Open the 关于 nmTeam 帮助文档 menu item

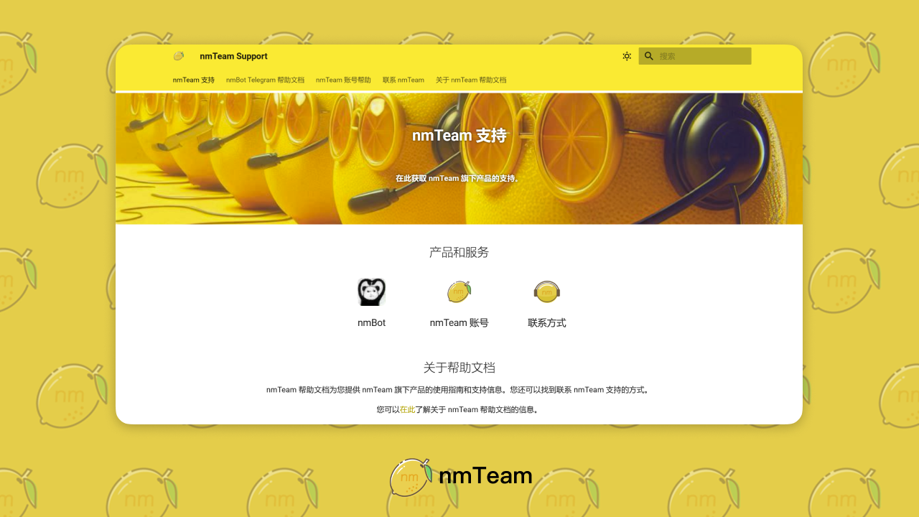click(470, 80)
